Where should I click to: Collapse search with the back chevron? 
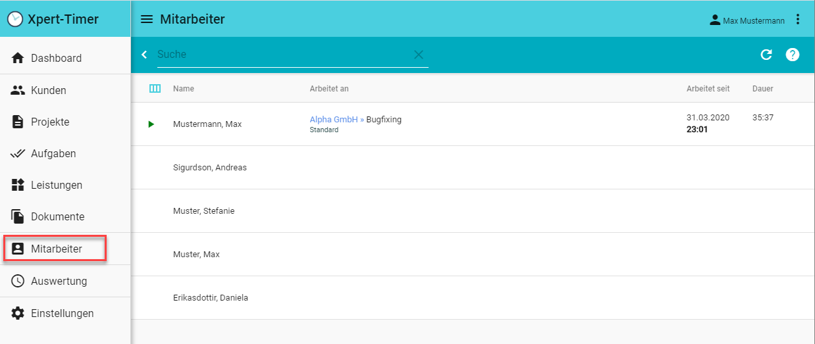(144, 55)
